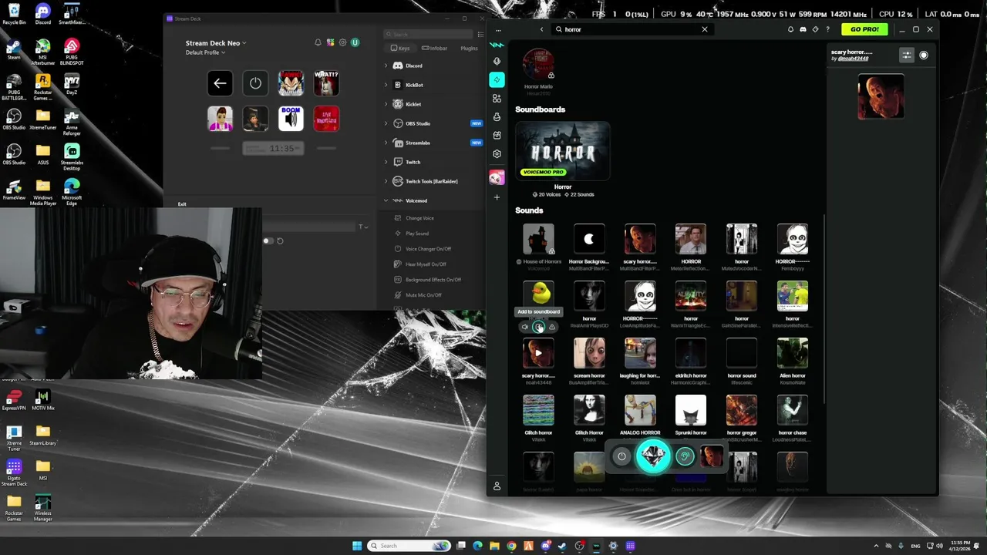Open Voicemod notifications bell

(790, 29)
